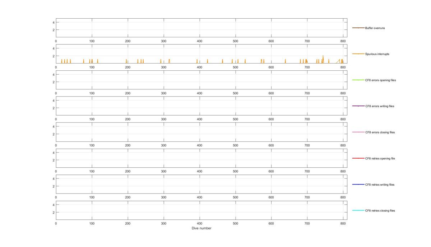This screenshot has width=431, height=247.
Task: Click the 600 tick under the CF8 retries opening plot
Action: tap(271, 172)
